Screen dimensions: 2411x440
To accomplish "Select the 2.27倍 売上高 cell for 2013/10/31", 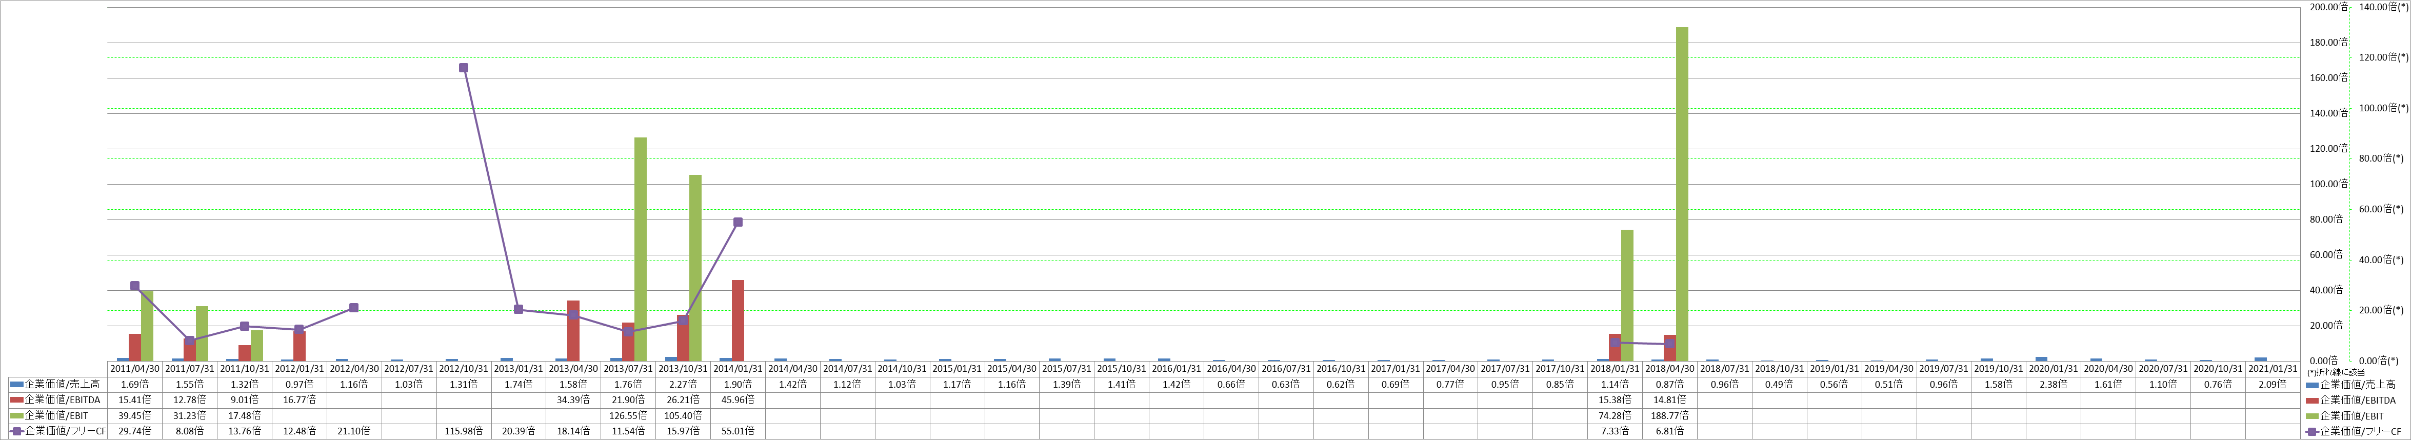I will [x=683, y=384].
